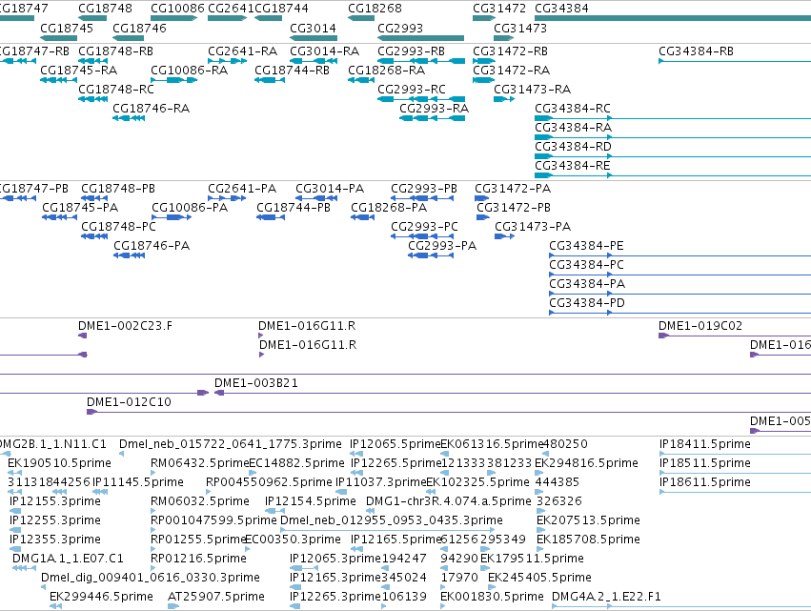This screenshot has height=611, width=811.
Task: Click the CG31473 gene glyph
Action: click(504, 38)
